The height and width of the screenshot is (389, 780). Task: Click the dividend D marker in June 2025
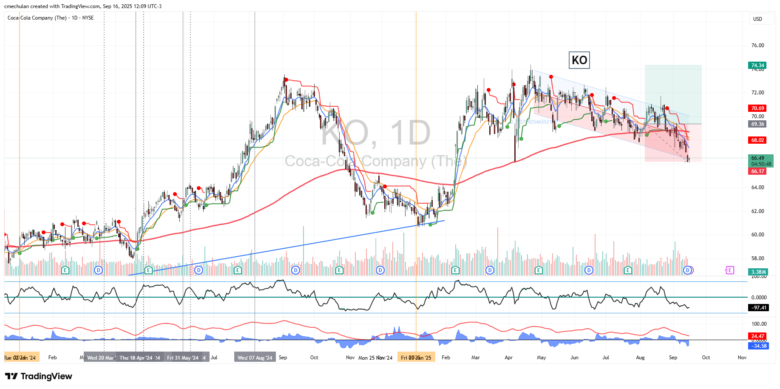(589, 270)
